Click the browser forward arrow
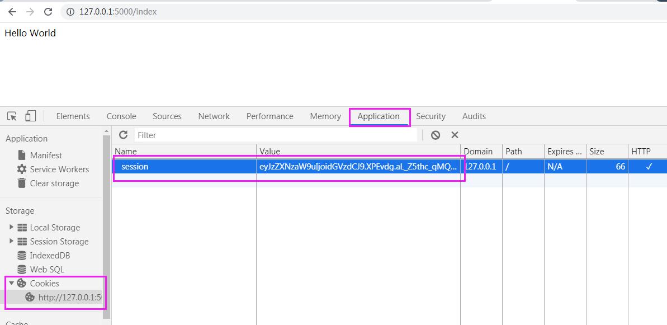Image resolution: width=667 pixels, height=325 pixels. [x=30, y=12]
